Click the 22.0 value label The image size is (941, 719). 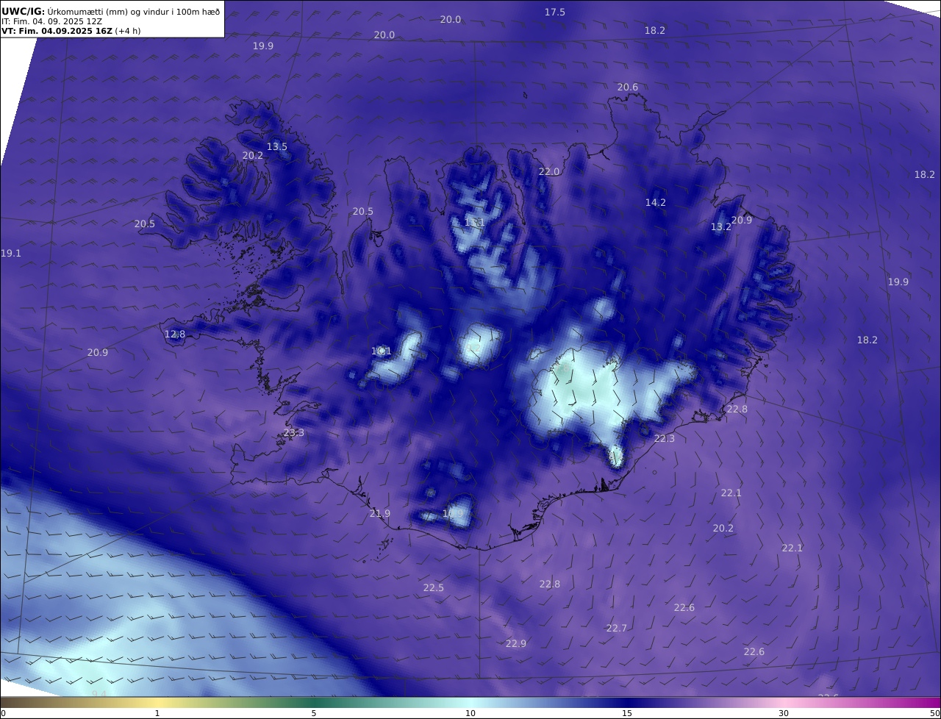(x=549, y=171)
